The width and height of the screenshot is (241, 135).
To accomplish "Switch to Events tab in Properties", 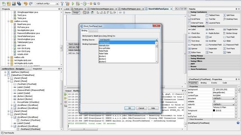I will click(214, 83).
